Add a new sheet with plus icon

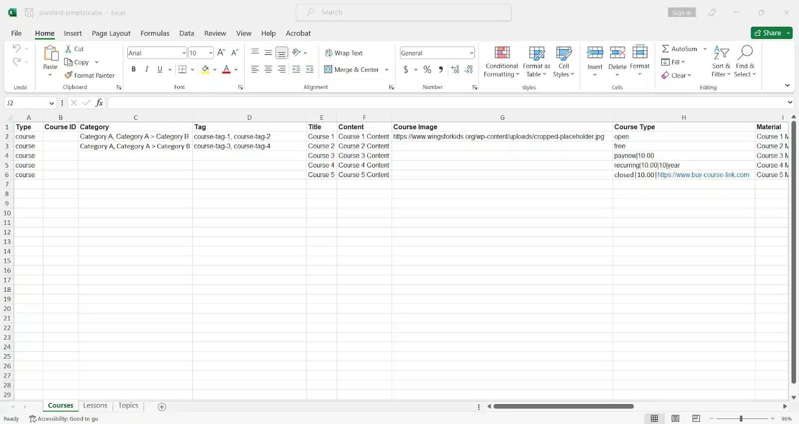[162, 407]
